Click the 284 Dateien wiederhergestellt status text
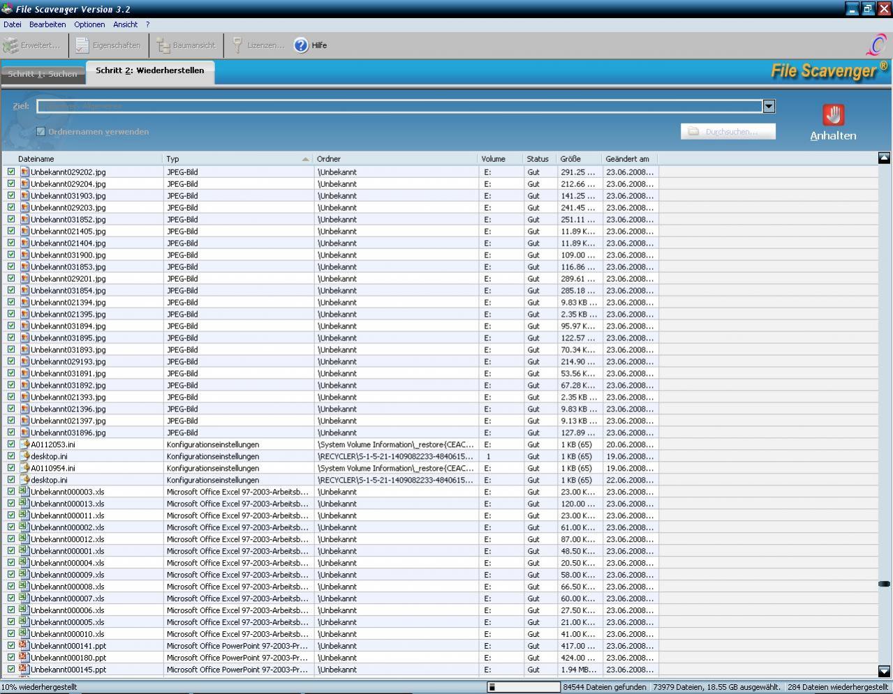Screen dimensions: 893x694 click(838, 687)
